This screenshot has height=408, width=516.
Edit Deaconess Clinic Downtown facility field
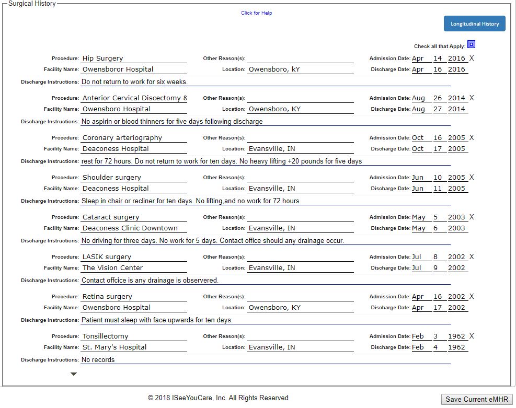pos(134,228)
